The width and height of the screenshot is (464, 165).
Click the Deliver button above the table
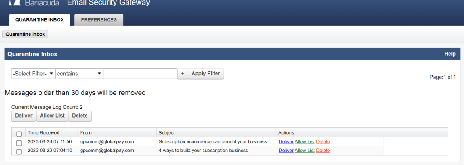tap(24, 116)
